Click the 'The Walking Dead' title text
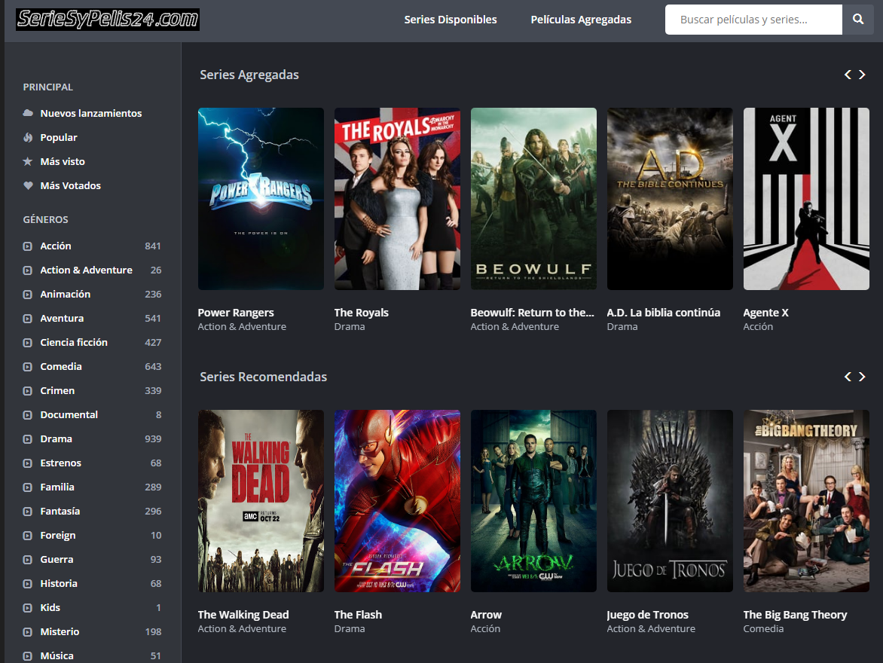This screenshot has height=663, width=883. [243, 615]
